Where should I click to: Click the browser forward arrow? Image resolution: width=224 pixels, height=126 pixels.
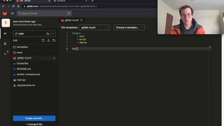point(8,6)
